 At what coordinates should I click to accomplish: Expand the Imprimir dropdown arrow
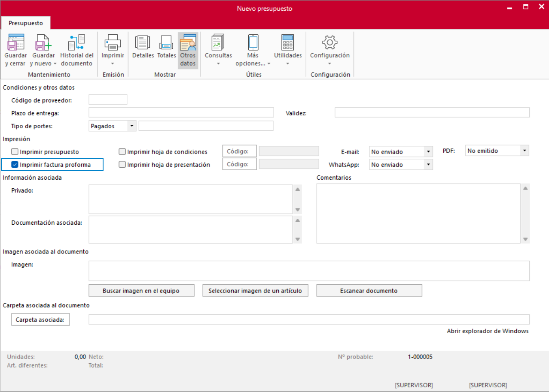click(x=113, y=64)
